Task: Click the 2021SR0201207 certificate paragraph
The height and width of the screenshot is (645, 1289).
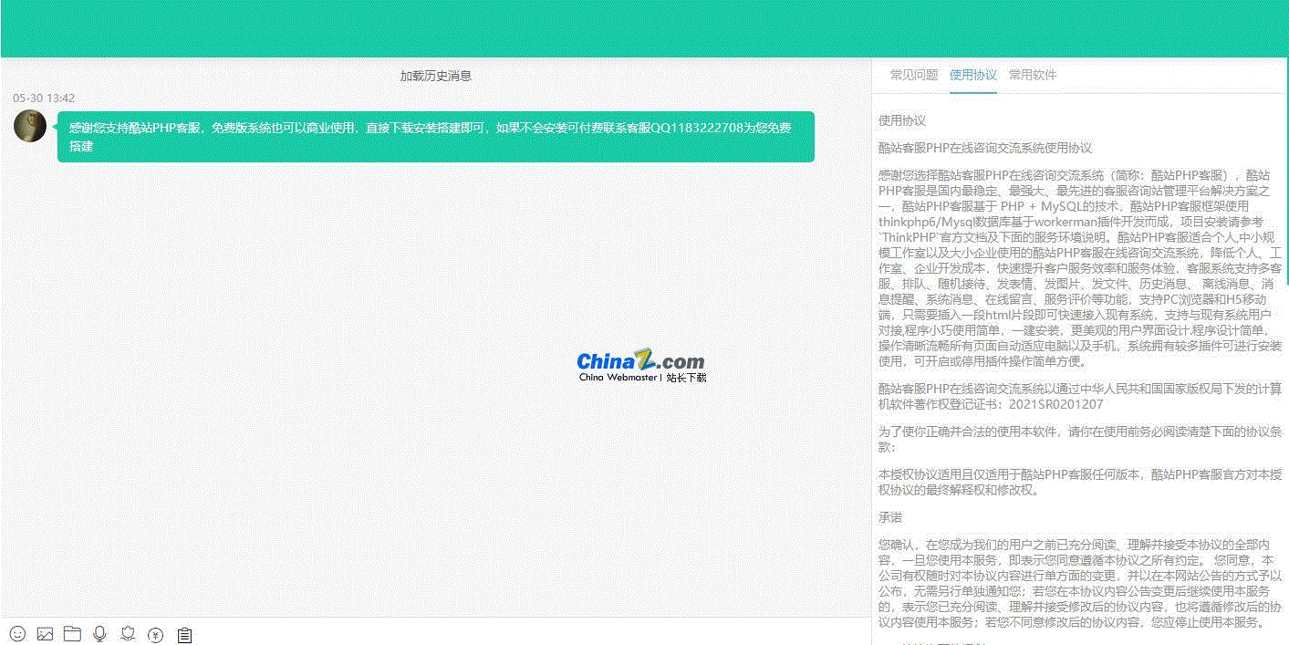Action: coord(1079,396)
